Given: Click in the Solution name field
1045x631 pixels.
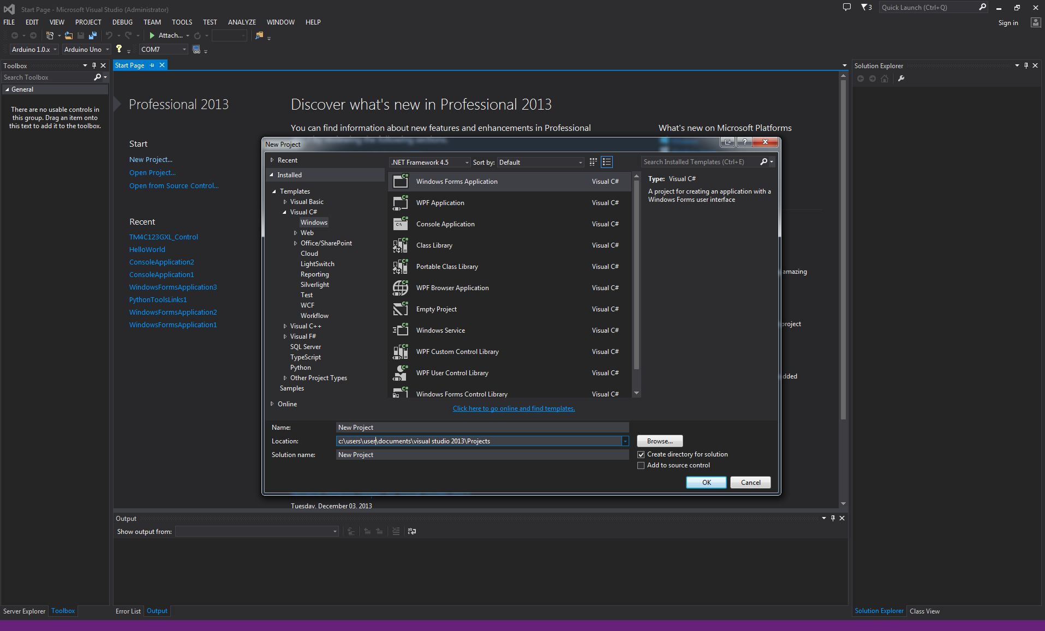Looking at the screenshot, I should pyautogui.click(x=482, y=455).
